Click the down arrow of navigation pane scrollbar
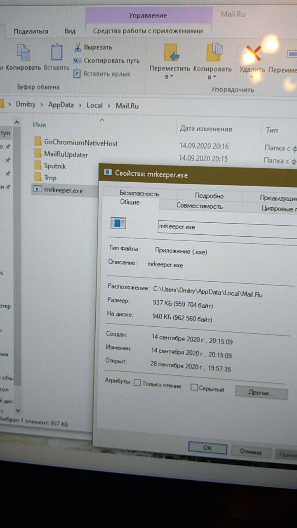 tap(17, 411)
